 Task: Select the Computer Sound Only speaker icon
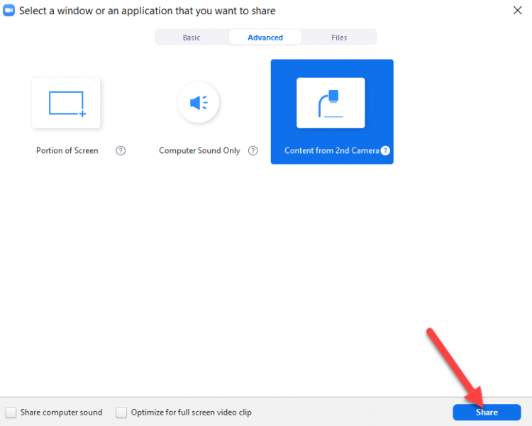pyautogui.click(x=199, y=103)
